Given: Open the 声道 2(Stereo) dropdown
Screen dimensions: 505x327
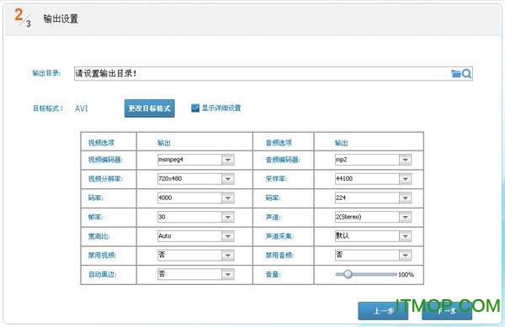Looking at the screenshot, I should (373, 217).
